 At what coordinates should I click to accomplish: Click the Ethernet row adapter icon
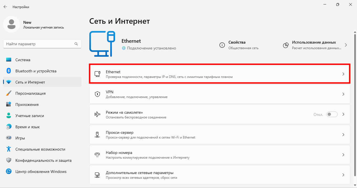click(x=97, y=74)
